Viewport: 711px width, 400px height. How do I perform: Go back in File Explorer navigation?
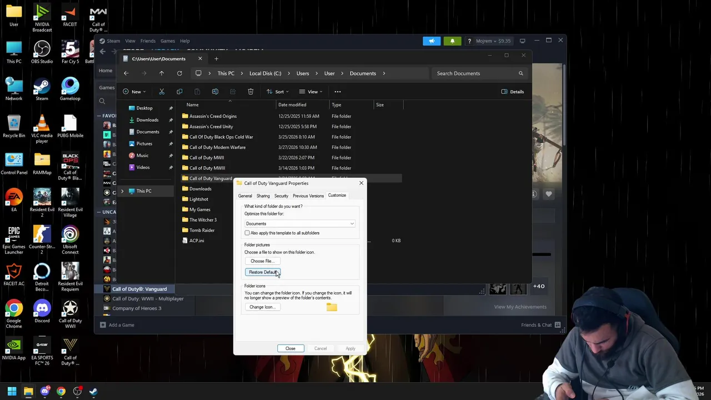coord(126,73)
